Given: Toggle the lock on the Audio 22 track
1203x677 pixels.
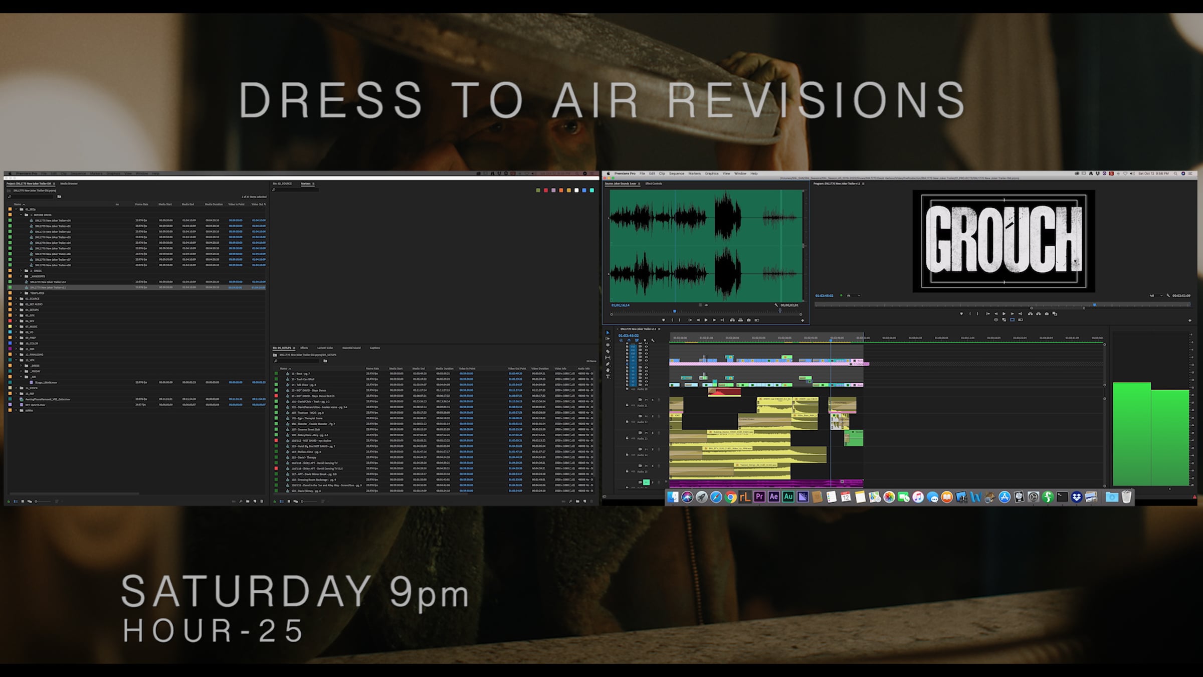Looking at the screenshot, I should [627, 422].
